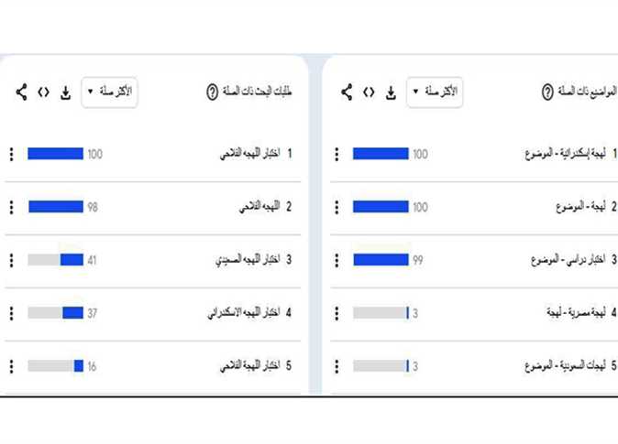Open more options for query row 1
The height and width of the screenshot is (444, 618).
tap(11, 154)
